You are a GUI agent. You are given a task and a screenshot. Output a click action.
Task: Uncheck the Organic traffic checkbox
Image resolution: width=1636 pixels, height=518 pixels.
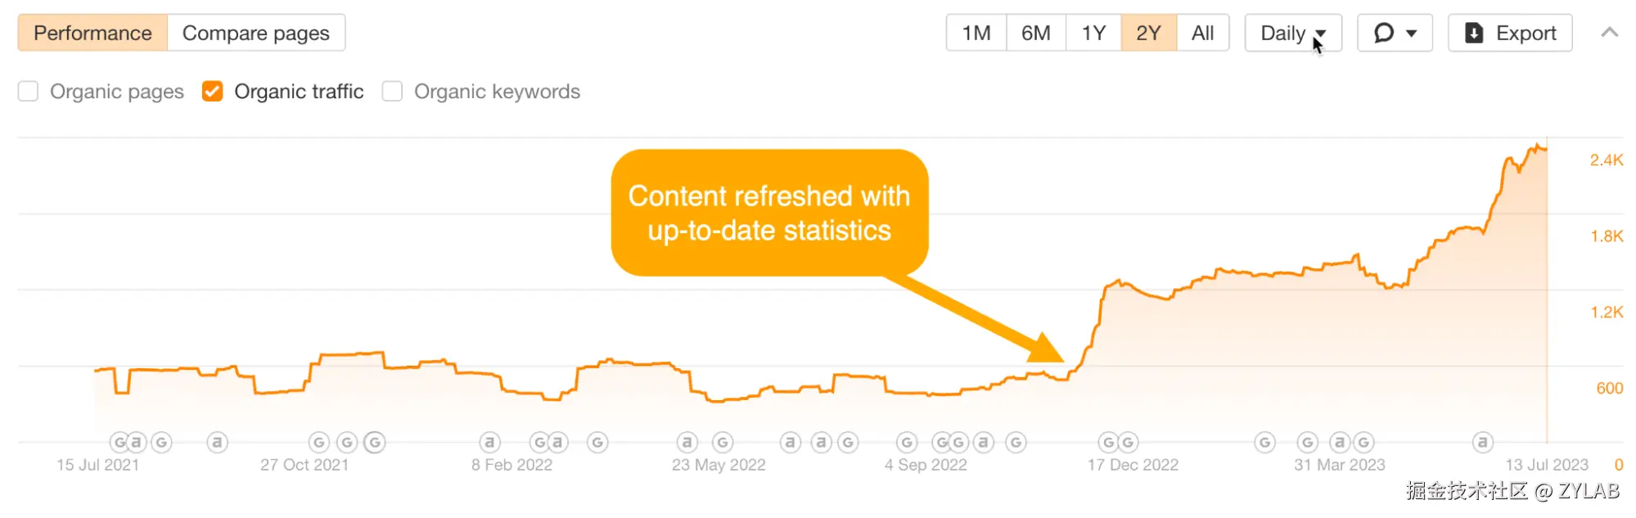pyautogui.click(x=212, y=91)
